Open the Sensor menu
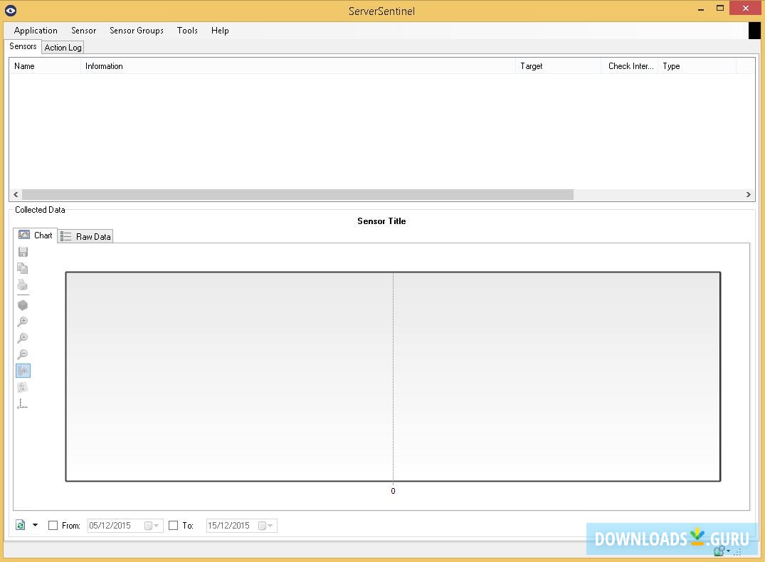This screenshot has width=765, height=562. click(83, 31)
